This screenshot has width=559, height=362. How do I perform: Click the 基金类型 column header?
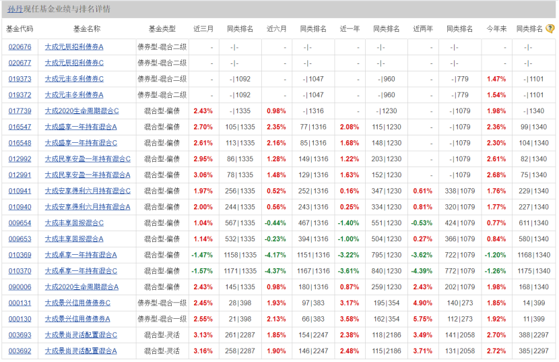162,29
